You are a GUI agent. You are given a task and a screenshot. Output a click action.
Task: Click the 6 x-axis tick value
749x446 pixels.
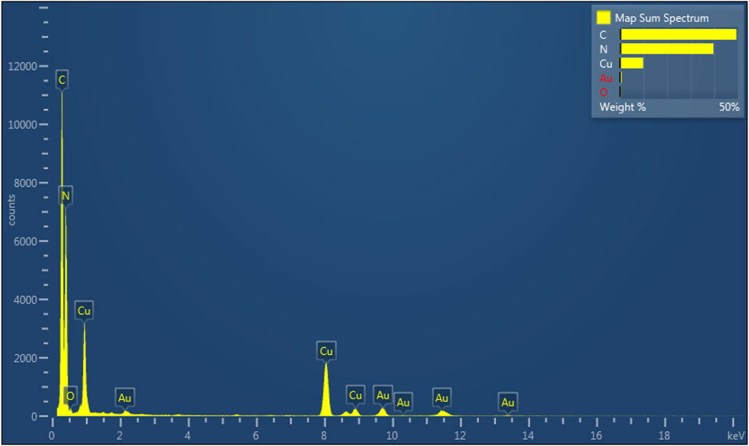(255, 436)
